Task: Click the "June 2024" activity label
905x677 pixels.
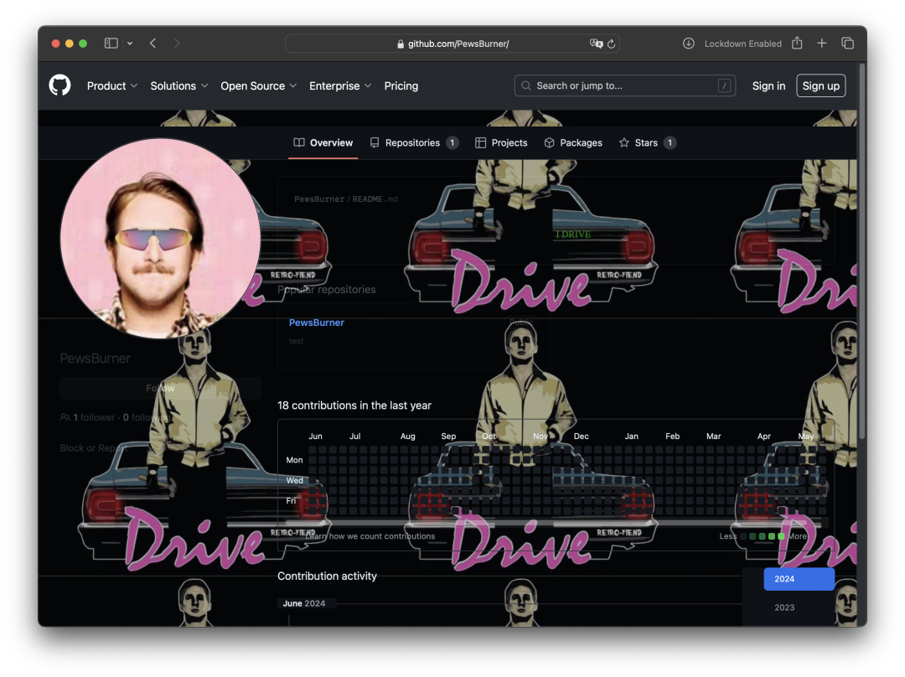Action: pos(304,603)
